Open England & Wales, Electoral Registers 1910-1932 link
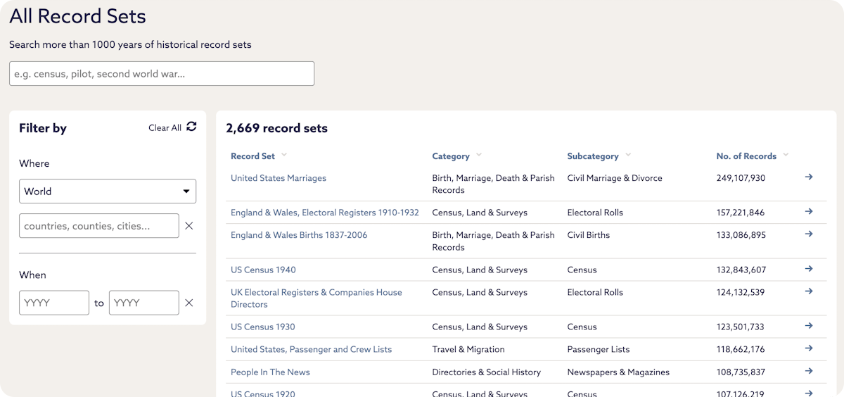This screenshot has width=844, height=397. click(325, 213)
